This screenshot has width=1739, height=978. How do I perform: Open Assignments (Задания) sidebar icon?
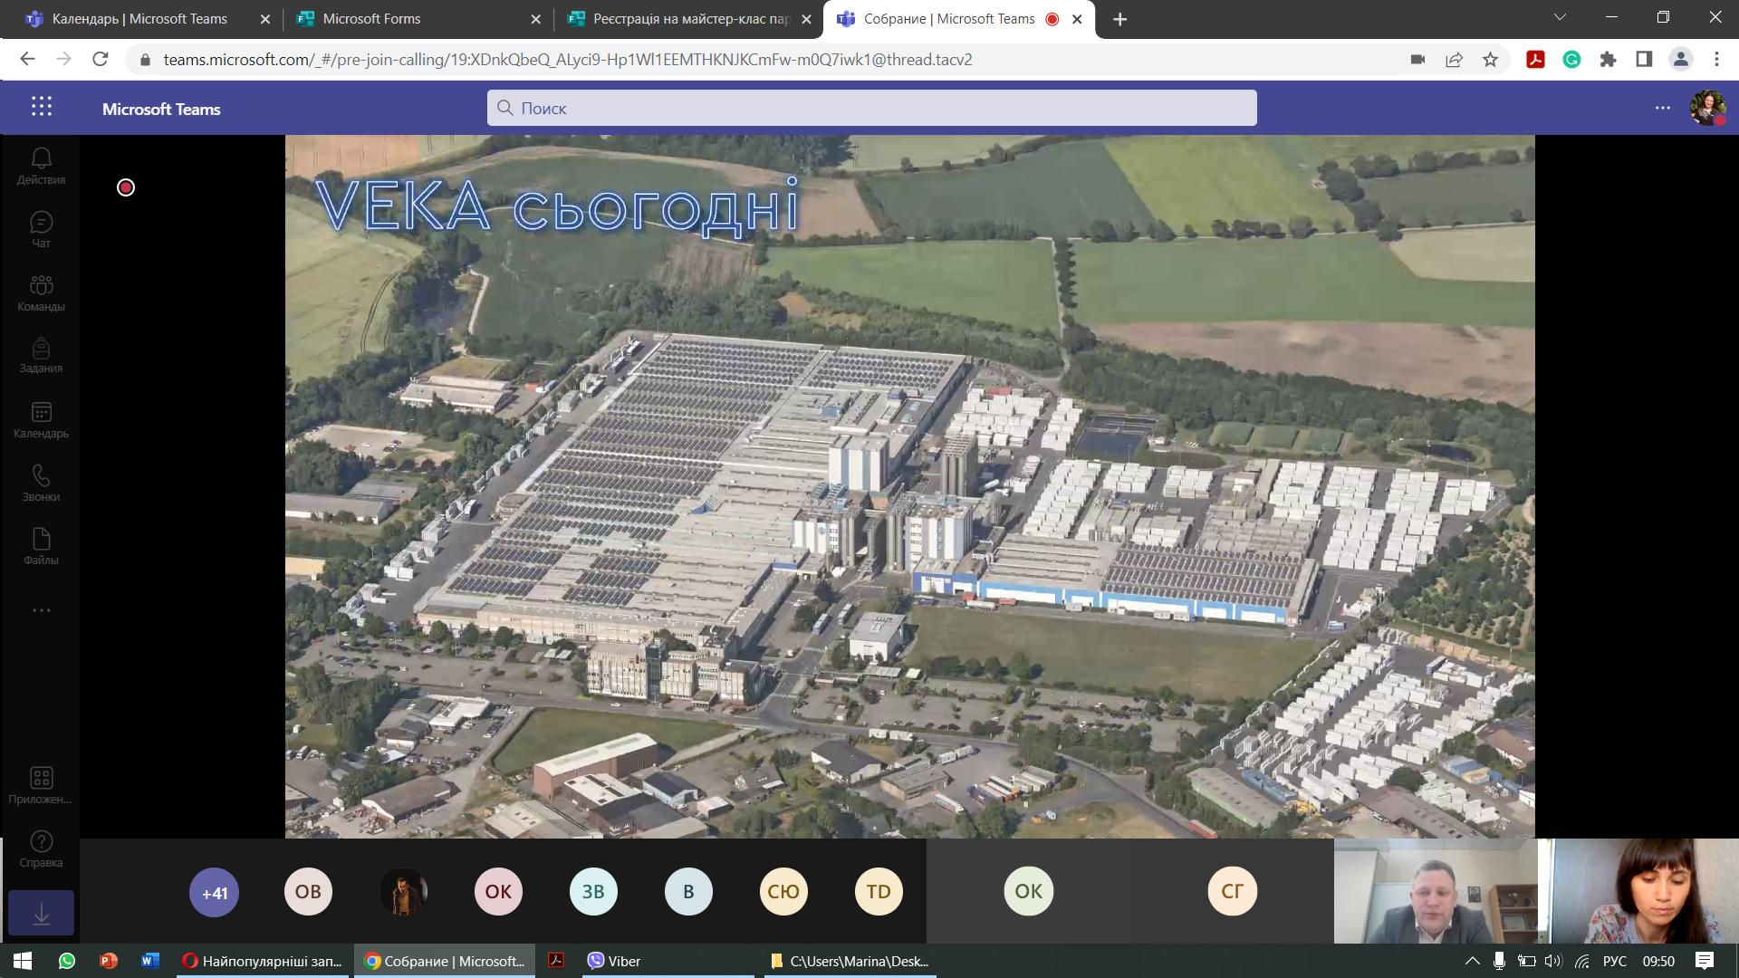[41, 357]
